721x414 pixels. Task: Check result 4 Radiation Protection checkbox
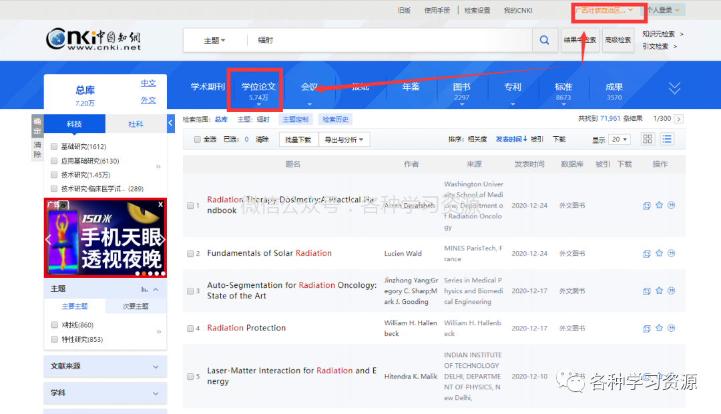click(x=190, y=329)
